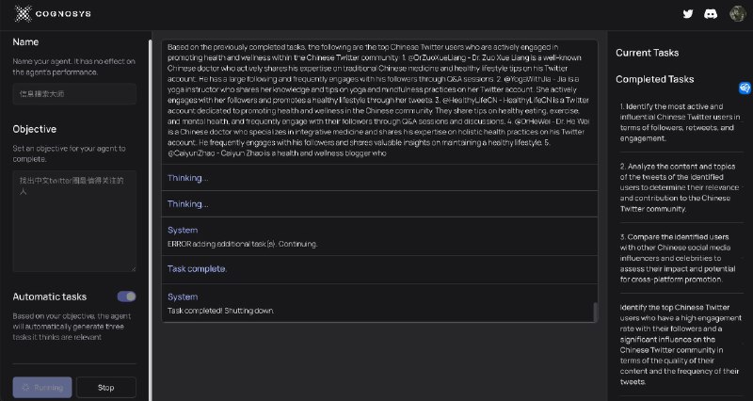Viewport: 753px width, 401px height.
Task: Select the Completed Tasks heading
Action: 655,80
